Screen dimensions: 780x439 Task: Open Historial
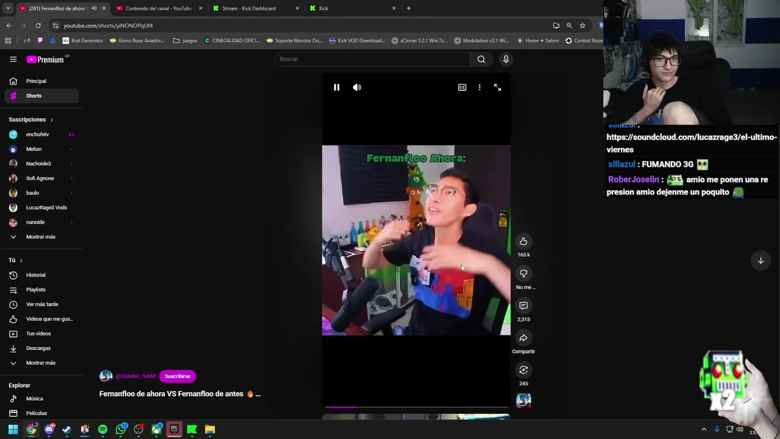click(x=41, y=275)
